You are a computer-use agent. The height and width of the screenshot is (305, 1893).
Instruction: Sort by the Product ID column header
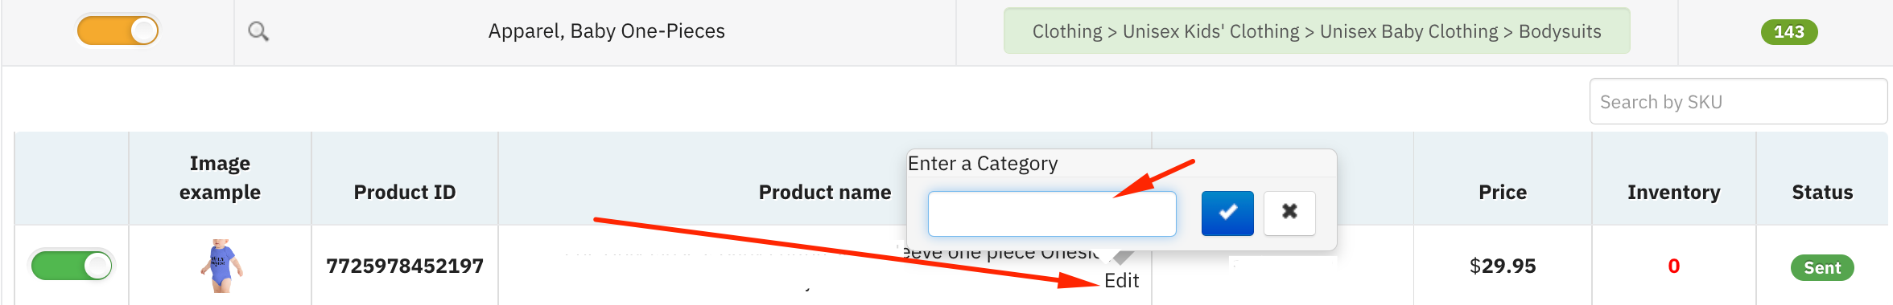[x=405, y=192]
